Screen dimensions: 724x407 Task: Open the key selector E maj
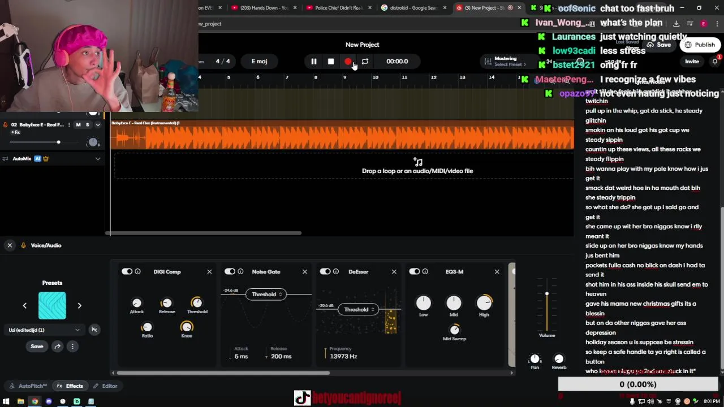tap(259, 61)
